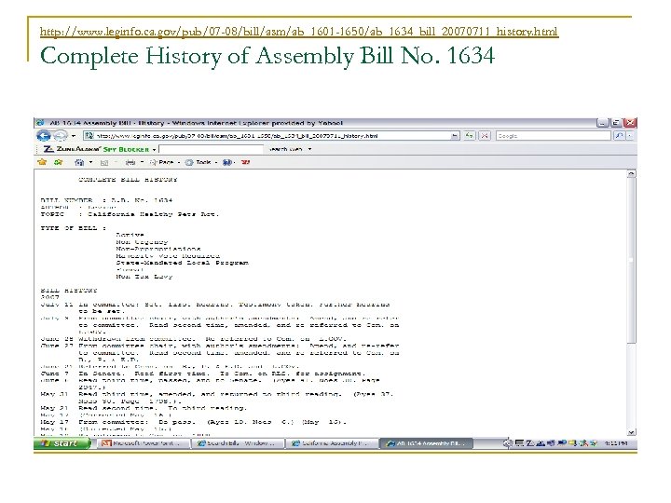Expand the address bar history dropdown

click(455, 136)
